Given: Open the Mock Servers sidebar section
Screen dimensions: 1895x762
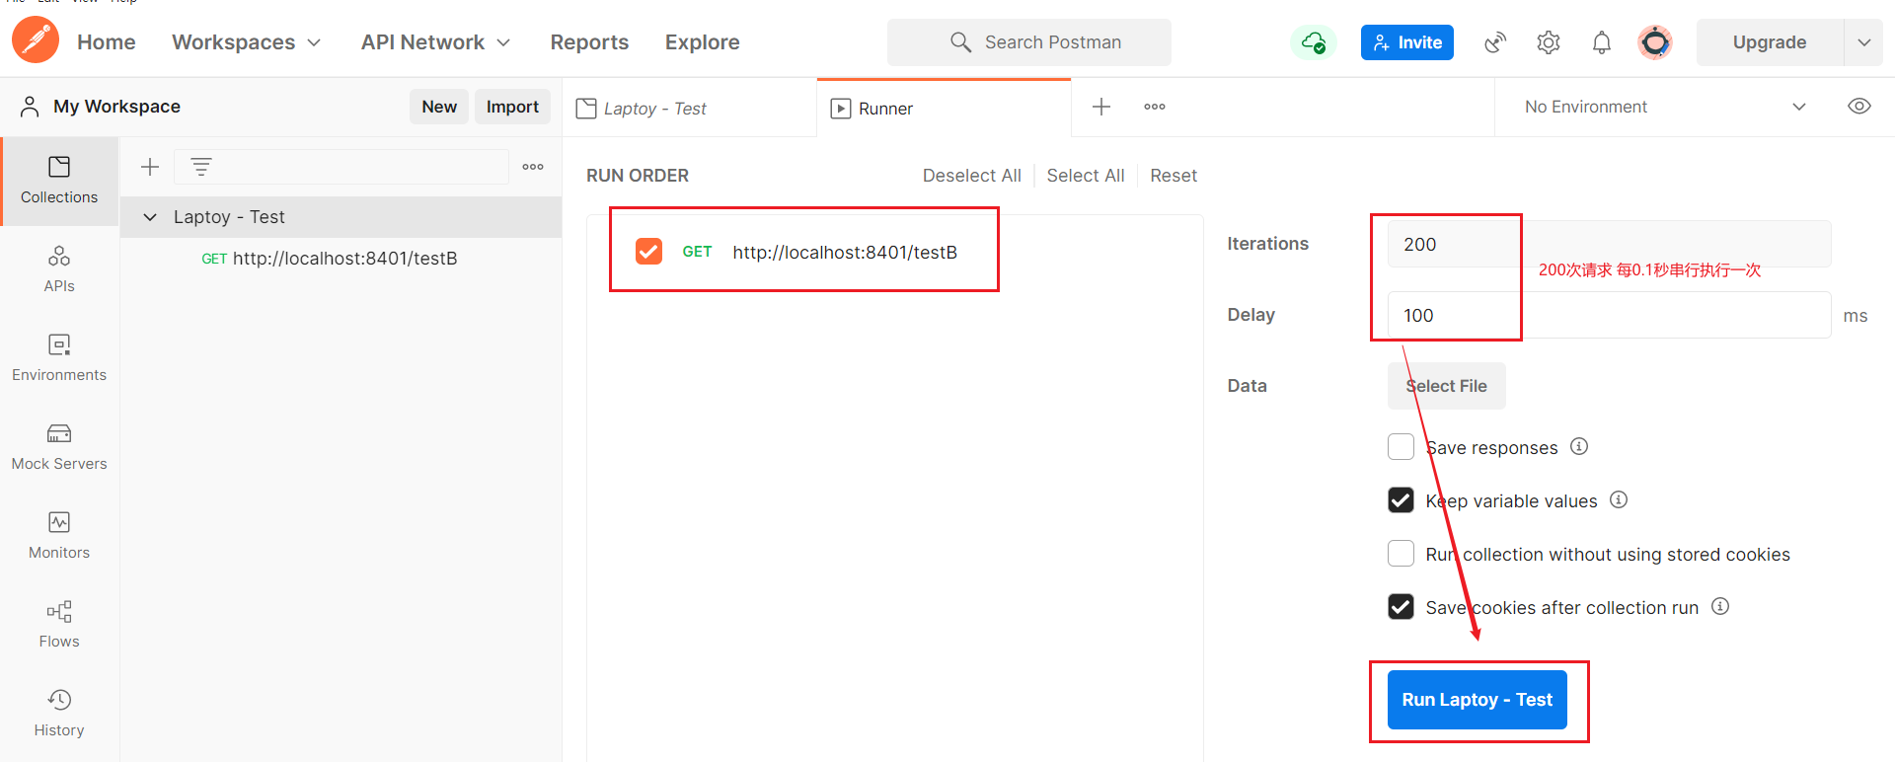Looking at the screenshot, I should click(59, 447).
